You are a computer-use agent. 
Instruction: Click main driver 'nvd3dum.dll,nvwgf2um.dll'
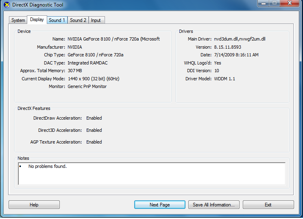click(240, 39)
